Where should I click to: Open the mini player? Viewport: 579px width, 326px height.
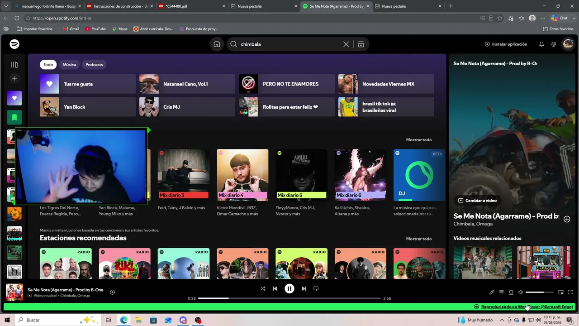[561, 292]
